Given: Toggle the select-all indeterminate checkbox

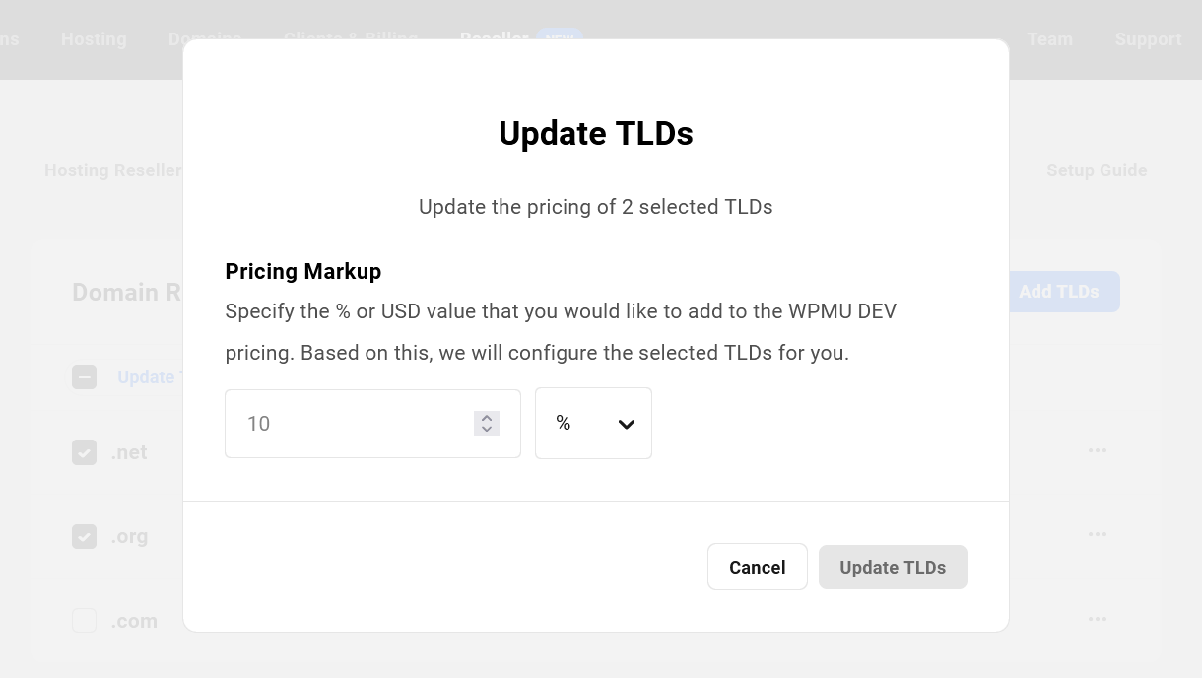Looking at the screenshot, I should point(85,377).
